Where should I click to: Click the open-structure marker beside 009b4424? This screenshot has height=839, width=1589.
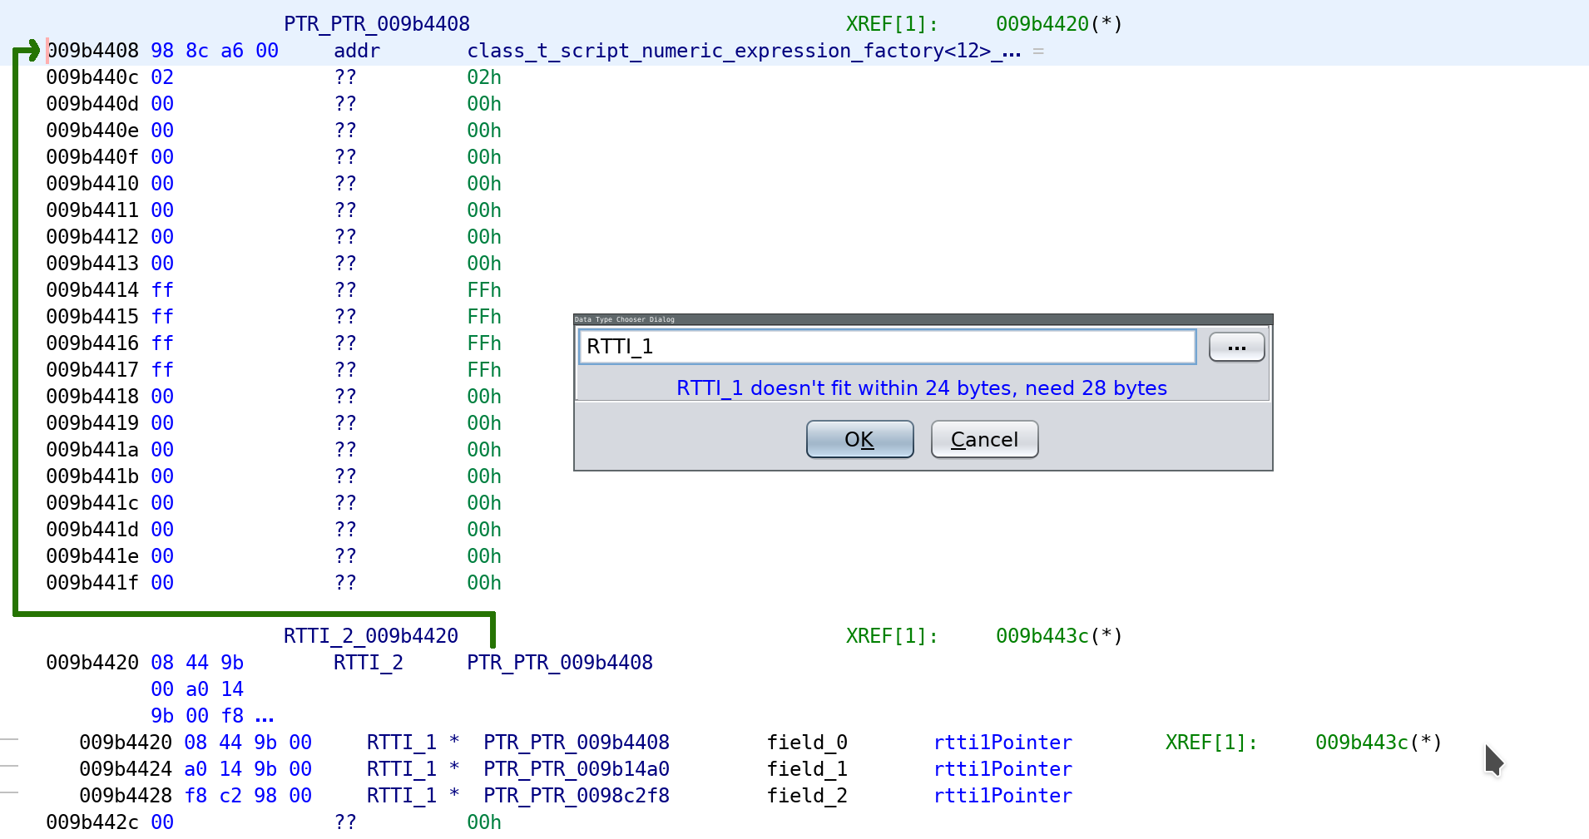tap(7, 766)
